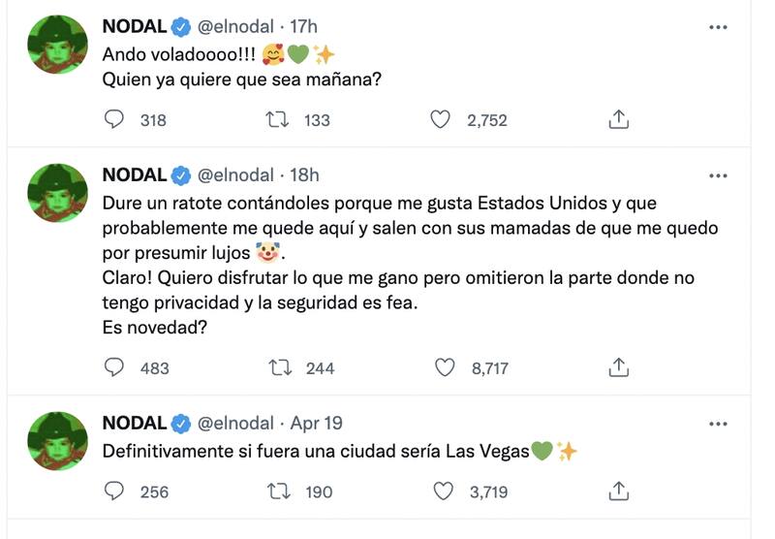Click @elnodal handle on 18h tweet
The width and height of the screenshot is (775, 539).
pyautogui.click(x=235, y=175)
